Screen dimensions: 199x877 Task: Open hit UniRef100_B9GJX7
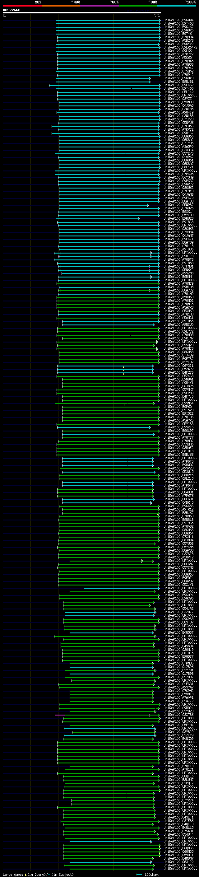pyautogui.click(x=178, y=27)
